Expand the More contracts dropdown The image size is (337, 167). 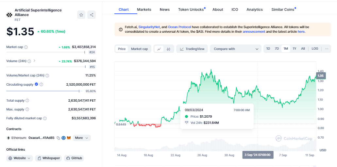82,138
